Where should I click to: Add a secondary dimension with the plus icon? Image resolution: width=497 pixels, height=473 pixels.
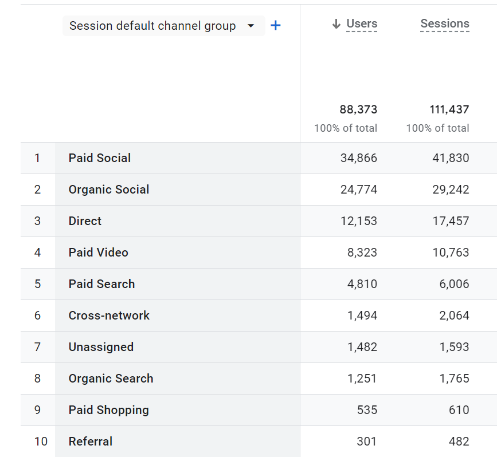[275, 25]
